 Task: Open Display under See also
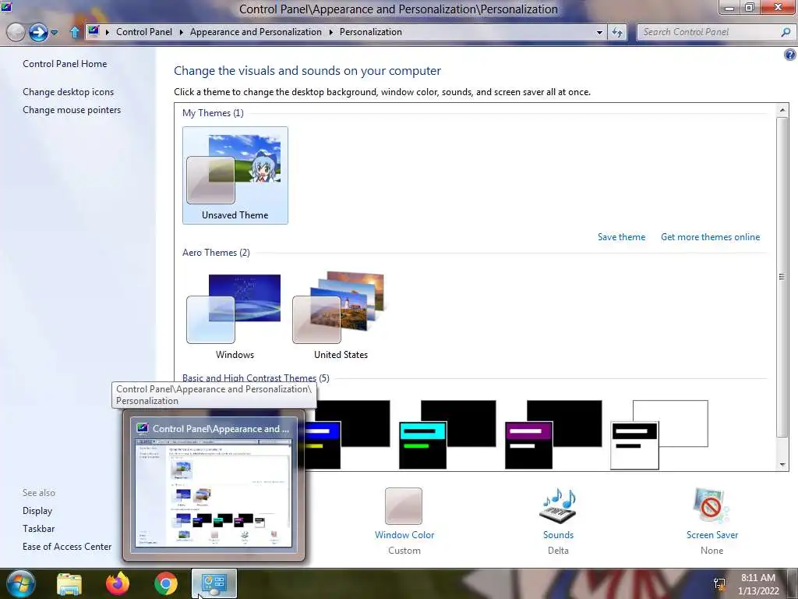click(x=37, y=510)
